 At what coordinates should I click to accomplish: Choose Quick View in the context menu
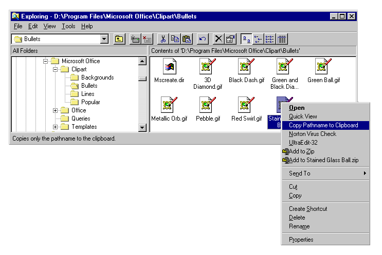pyautogui.click(x=325, y=116)
